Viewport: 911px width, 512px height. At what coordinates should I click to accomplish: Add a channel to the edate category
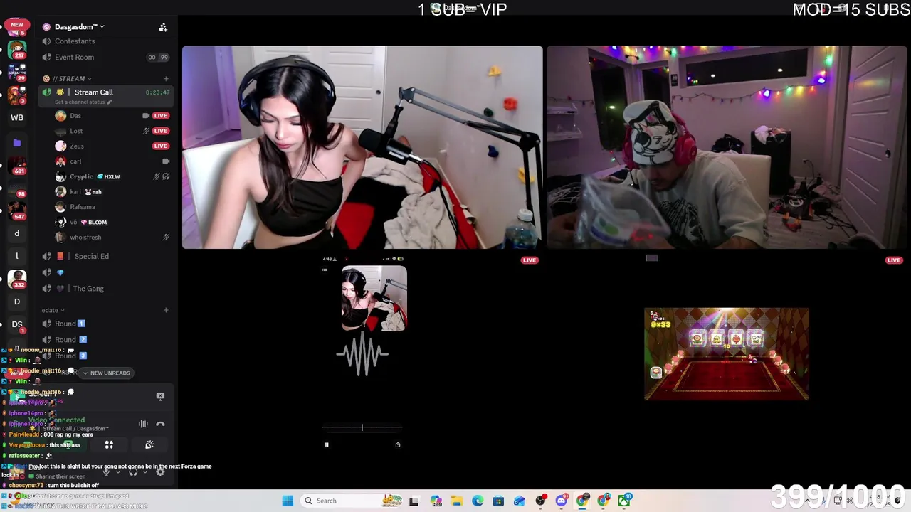[166, 310]
